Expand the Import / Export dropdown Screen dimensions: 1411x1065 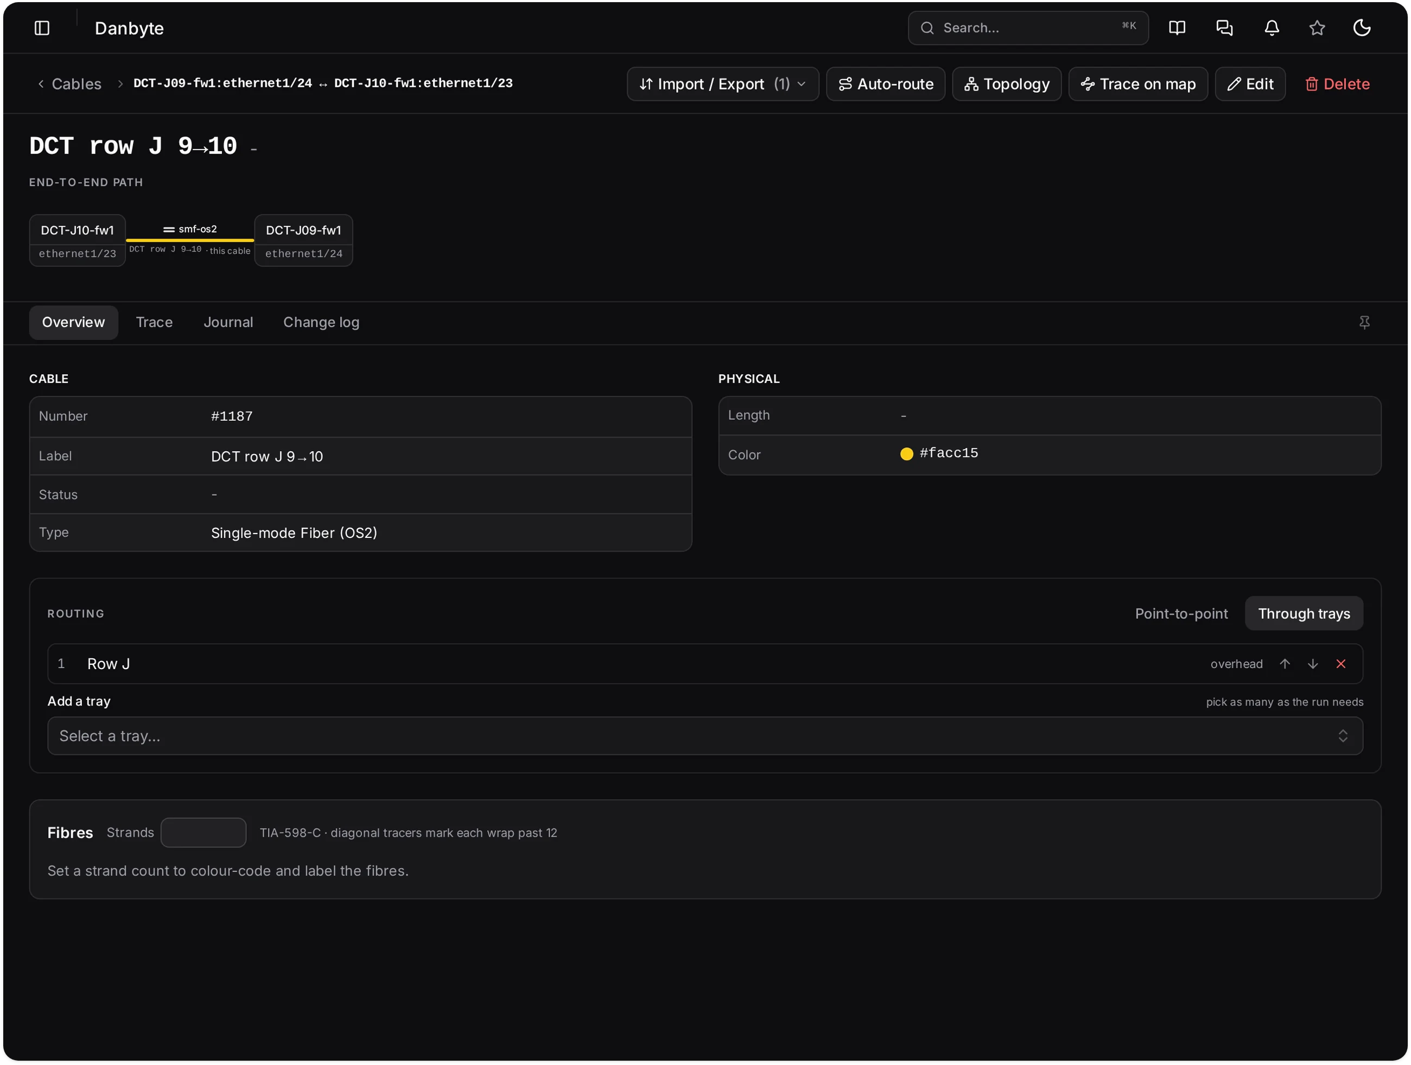722,84
